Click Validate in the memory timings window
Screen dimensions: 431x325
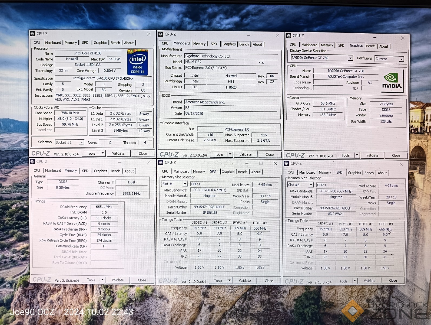tap(118, 280)
